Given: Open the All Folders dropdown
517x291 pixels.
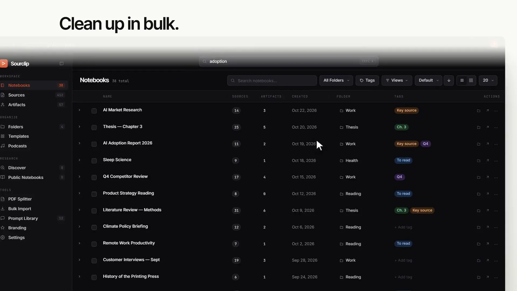Looking at the screenshot, I should click(336, 80).
